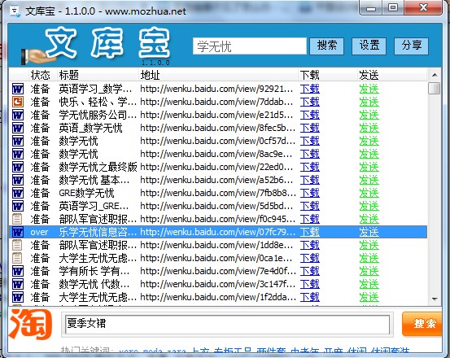450x358 pixels.
Task: Select Word icon beside 学有所长 学有
Action: pos(18,271)
